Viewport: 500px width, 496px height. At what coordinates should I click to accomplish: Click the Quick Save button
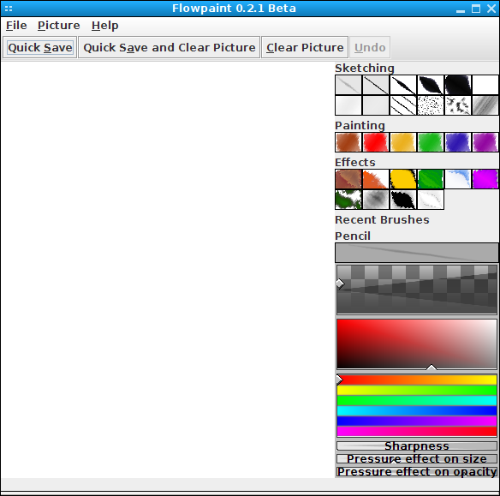(x=40, y=47)
